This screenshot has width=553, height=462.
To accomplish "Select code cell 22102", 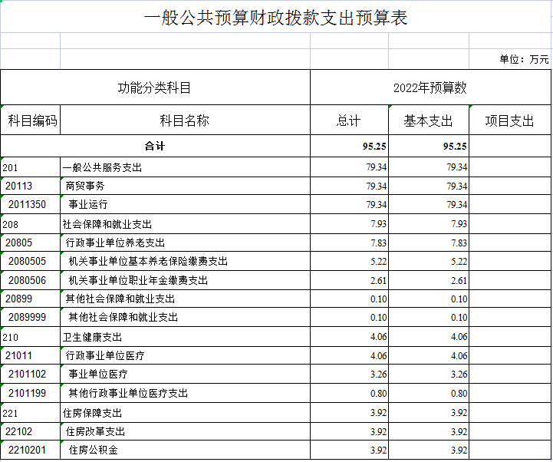I will click(31, 431).
